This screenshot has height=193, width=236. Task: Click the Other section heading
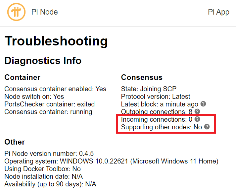click(15, 142)
